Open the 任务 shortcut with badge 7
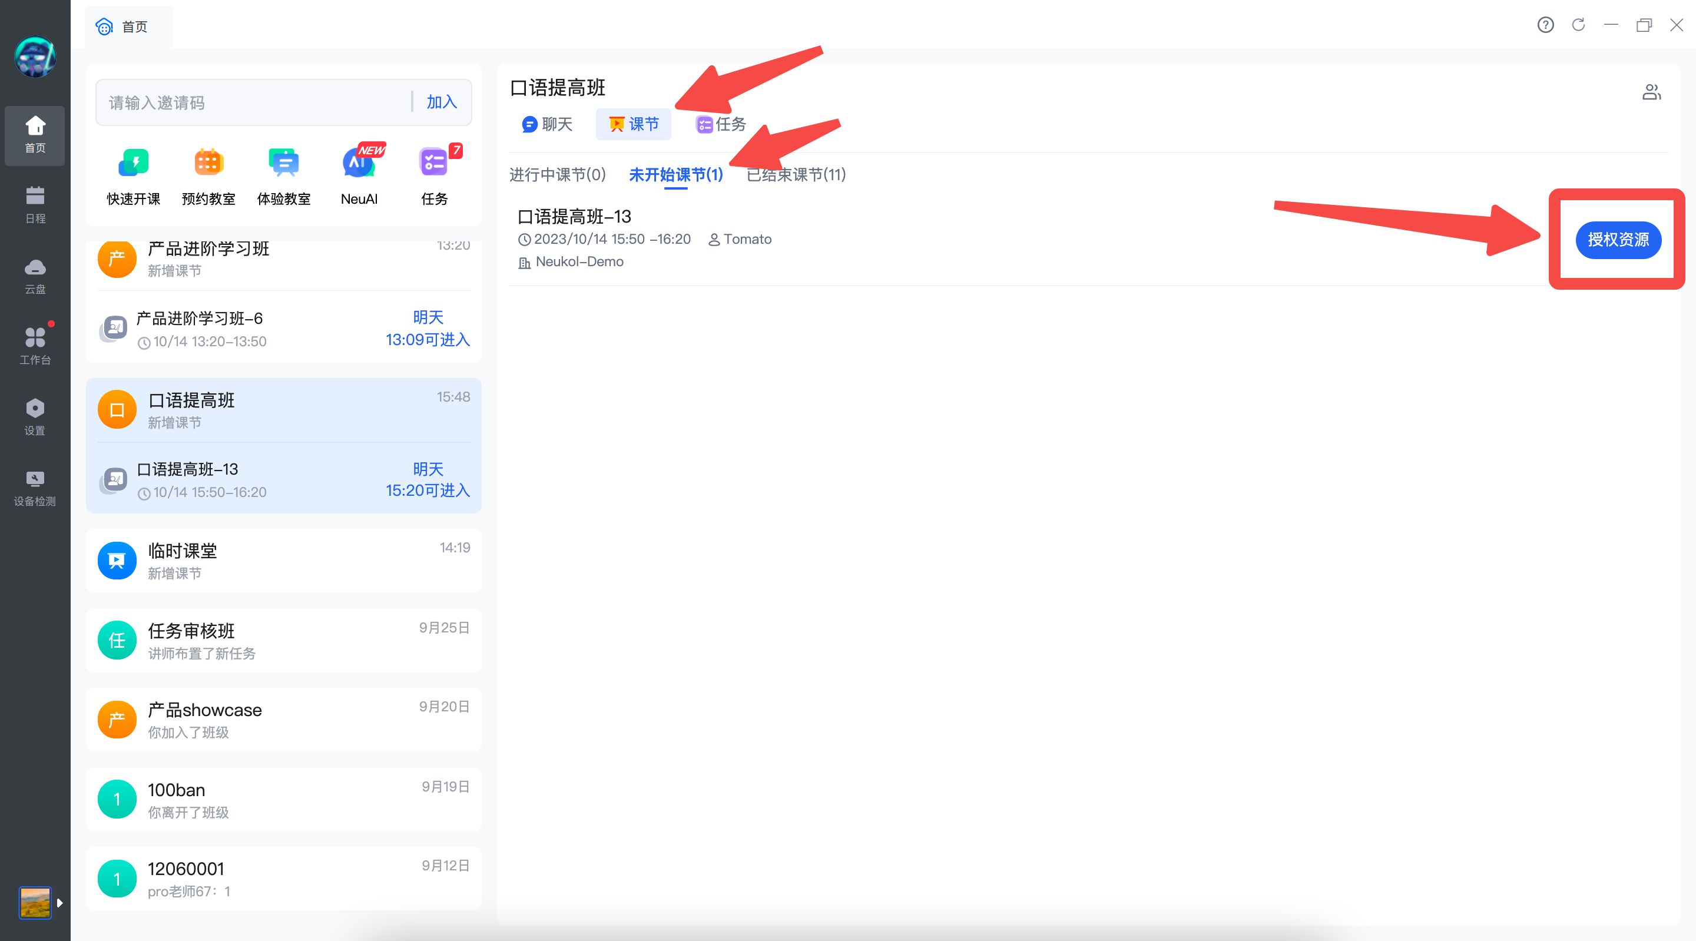Viewport: 1696px width, 941px height. pyautogui.click(x=435, y=163)
